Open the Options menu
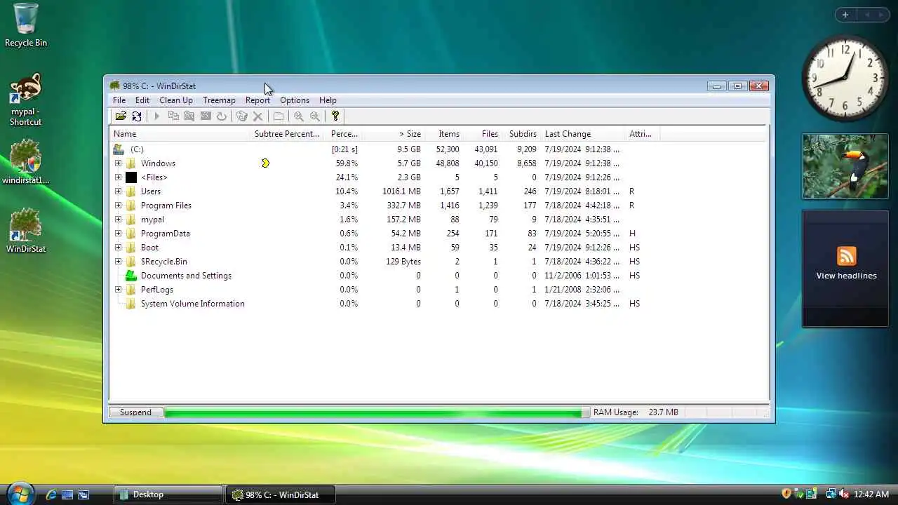 tap(295, 100)
